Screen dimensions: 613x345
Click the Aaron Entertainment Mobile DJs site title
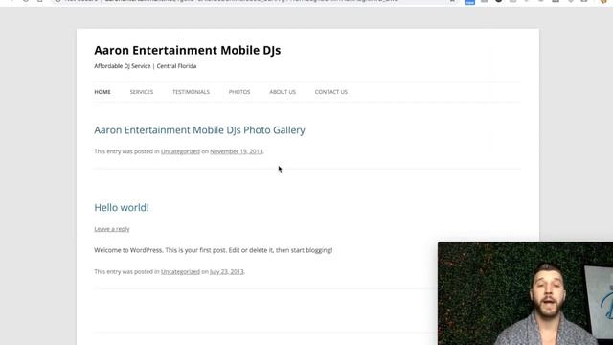pyautogui.click(x=188, y=50)
